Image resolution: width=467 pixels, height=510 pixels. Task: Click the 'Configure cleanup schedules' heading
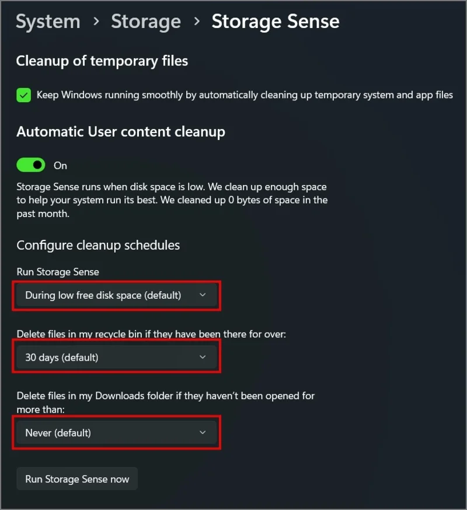tap(97, 245)
